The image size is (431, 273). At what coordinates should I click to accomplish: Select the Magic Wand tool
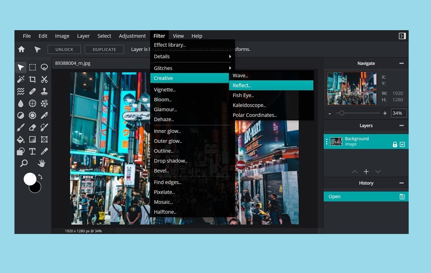point(21,79)
